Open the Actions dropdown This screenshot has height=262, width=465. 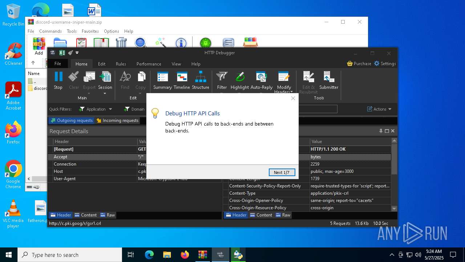click(379, 109)
